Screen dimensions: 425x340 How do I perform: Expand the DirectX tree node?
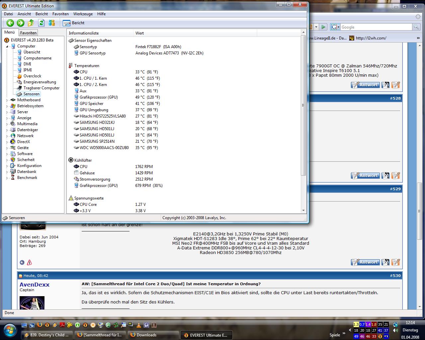(x=7, y=142)
